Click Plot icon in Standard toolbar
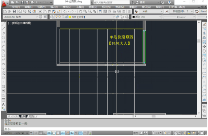208x136 pixels. [20, 12]
